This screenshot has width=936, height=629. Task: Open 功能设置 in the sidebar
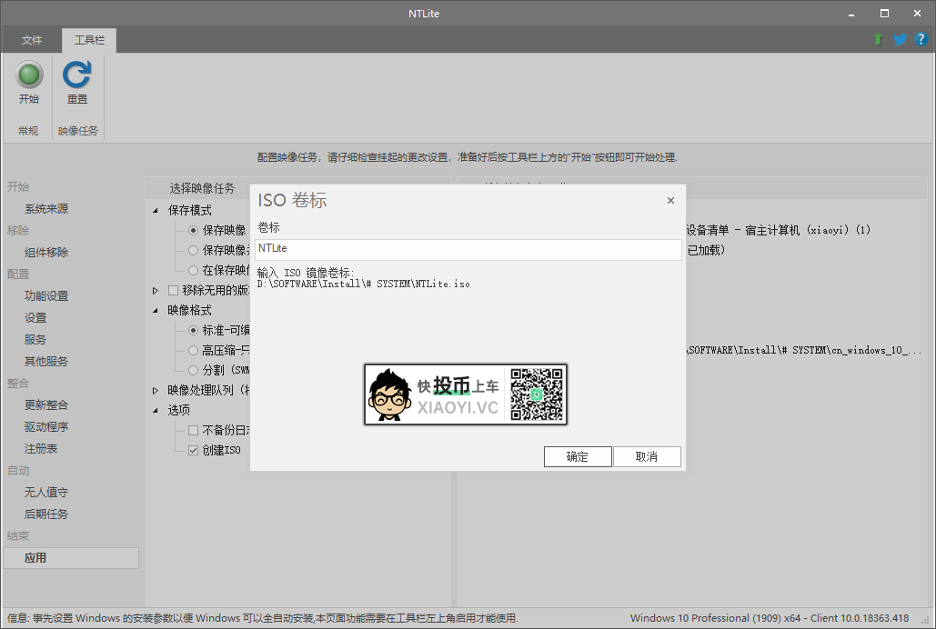click(46, 296)
